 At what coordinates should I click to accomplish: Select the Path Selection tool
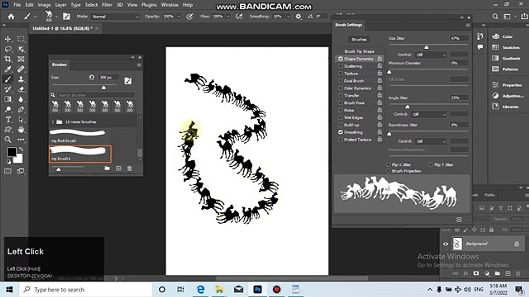[x=21, y=120]
